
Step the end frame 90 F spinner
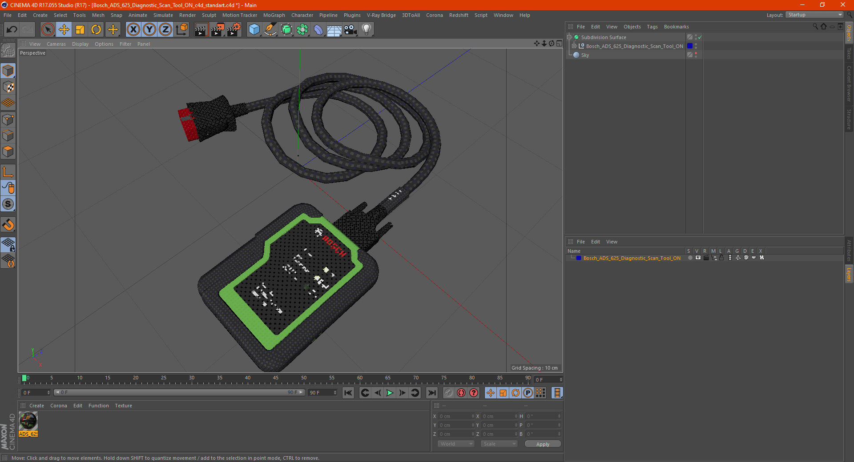point(335,393)
